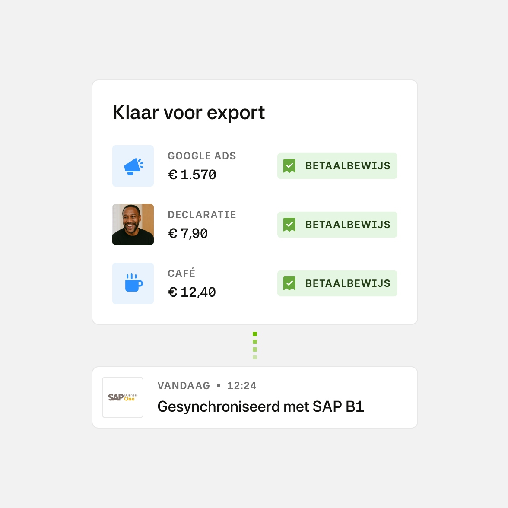The width and height of the screenshot is (508, 508).
Task: Click the VANDAAG sync date label
Action: pos(184,386)
